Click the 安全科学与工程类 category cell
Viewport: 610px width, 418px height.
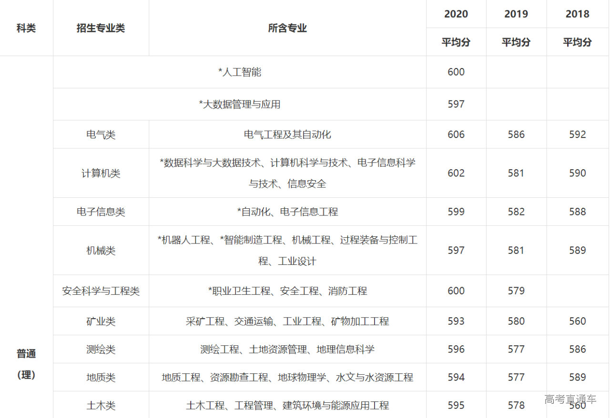(x=101, y=291)
